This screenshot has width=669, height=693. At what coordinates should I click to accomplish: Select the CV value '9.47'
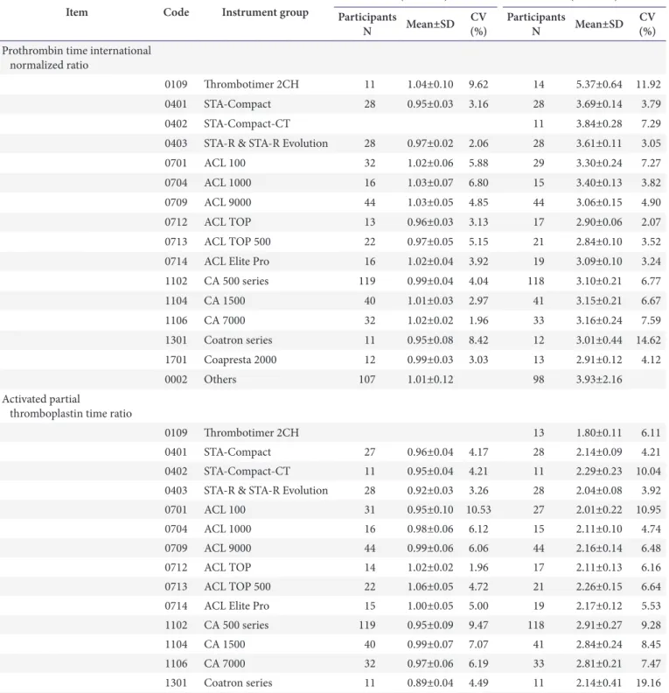tap(478, 625)
